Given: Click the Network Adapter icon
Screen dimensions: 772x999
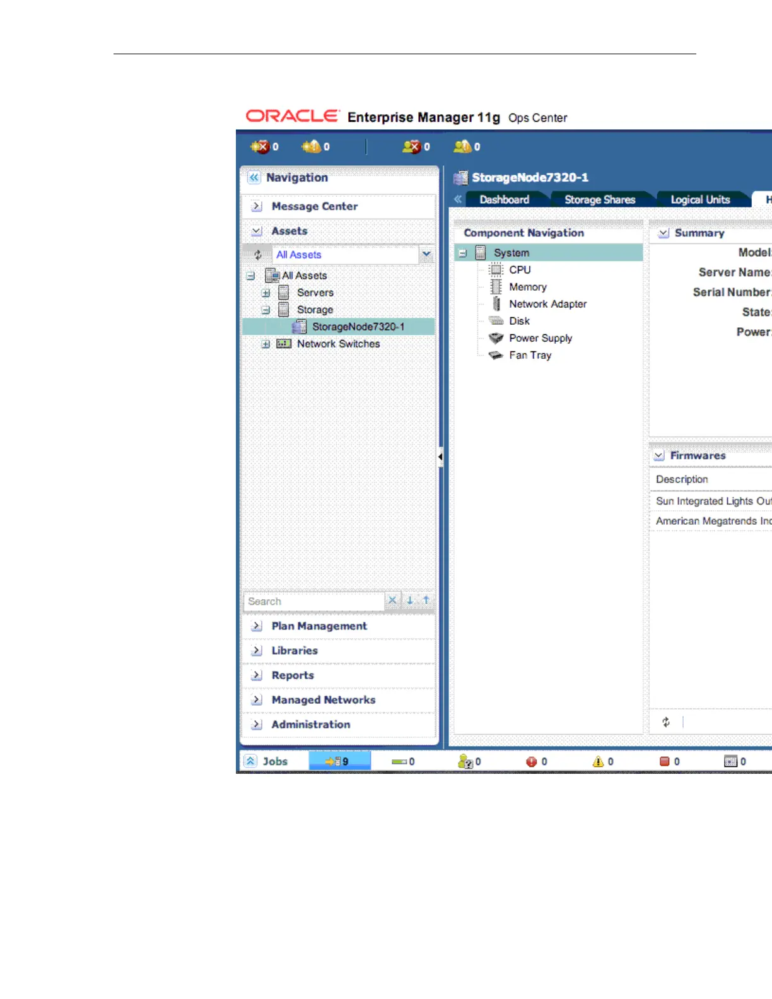Looking at the screenshot, I should point(496,304).
